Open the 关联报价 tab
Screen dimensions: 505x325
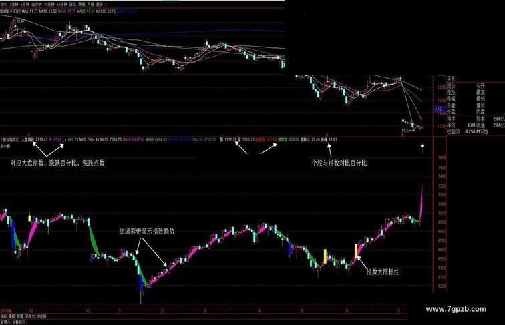coord(19,322)
